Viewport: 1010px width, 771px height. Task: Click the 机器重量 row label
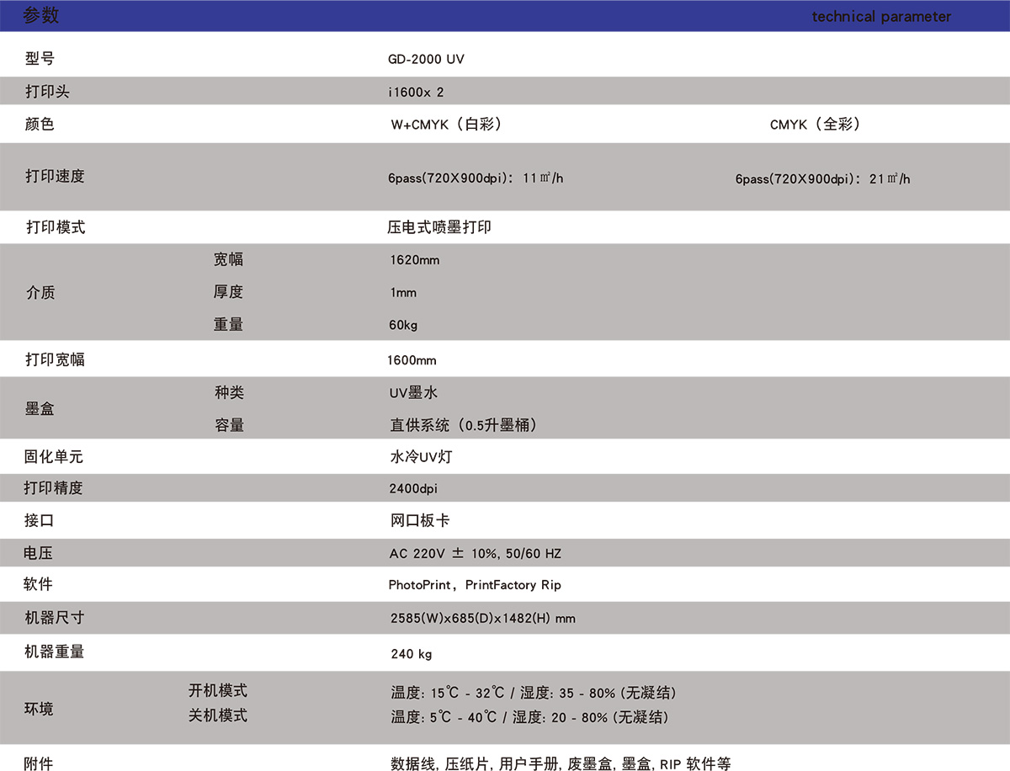click(55, 651)
